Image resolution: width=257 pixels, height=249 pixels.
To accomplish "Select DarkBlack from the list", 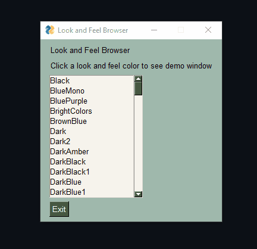I will [x=92, y=162].
